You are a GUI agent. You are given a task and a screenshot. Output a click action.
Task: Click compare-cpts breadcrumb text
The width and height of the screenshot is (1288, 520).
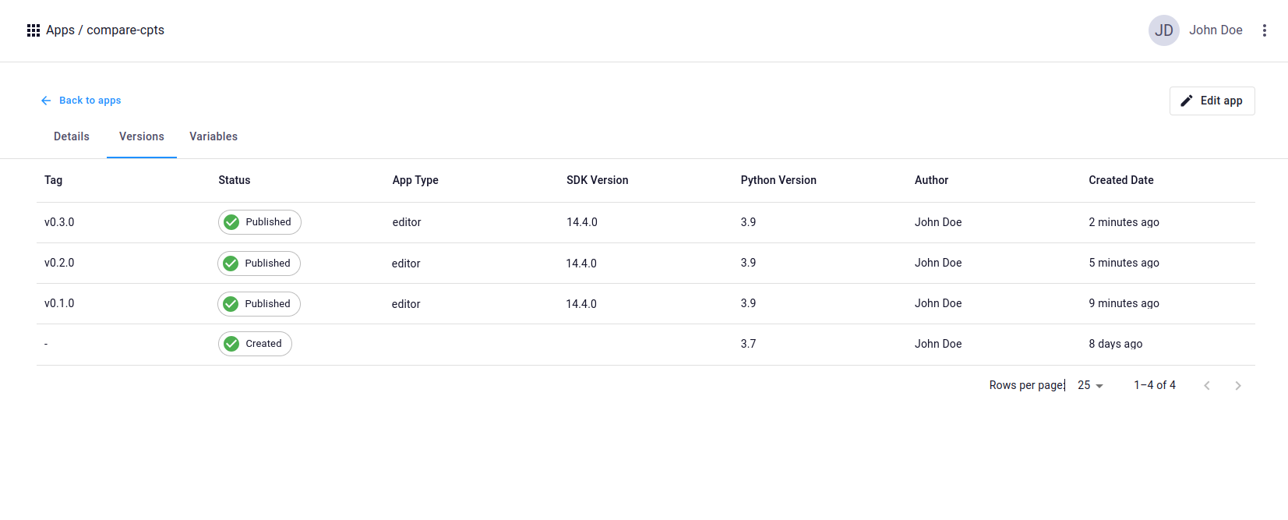pyautogui.click(x=125, y=30)
